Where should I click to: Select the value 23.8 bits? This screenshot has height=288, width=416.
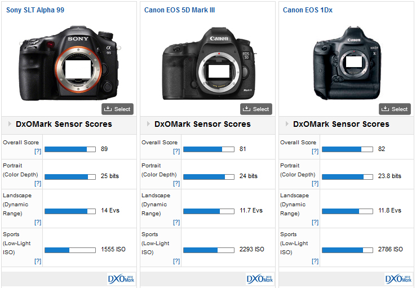[390, 176]
